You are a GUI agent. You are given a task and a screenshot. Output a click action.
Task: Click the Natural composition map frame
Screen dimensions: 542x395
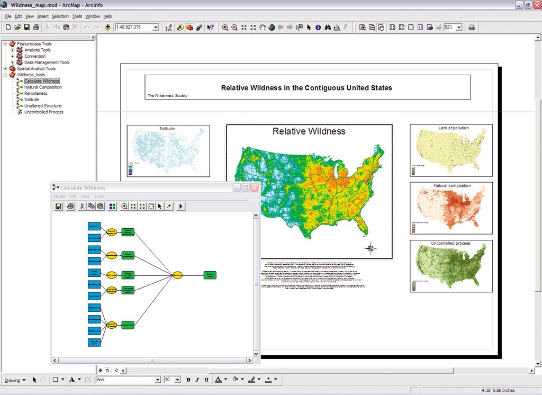(451, 208)
